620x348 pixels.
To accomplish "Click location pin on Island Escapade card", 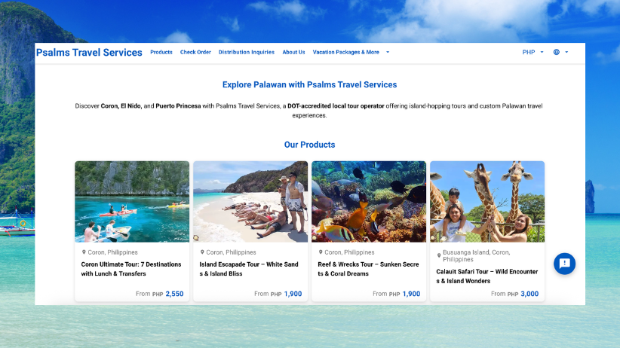I will coord(202,252).
